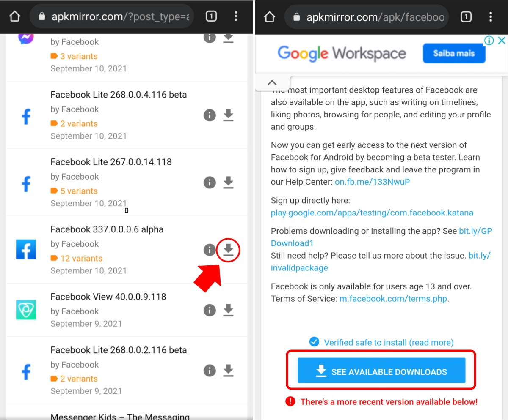Download Facebook Lite 267.0.0.14.118
Screen dimensions: 508x420
tap(229, 182)
